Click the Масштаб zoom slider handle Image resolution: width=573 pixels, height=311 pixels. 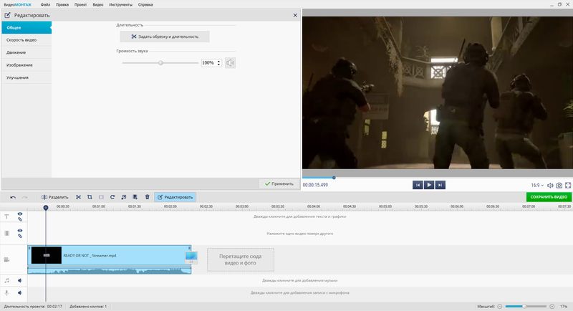(x=524, y=306)
